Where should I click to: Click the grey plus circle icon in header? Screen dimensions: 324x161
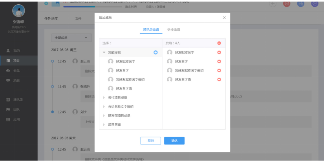tap(273, 4)
